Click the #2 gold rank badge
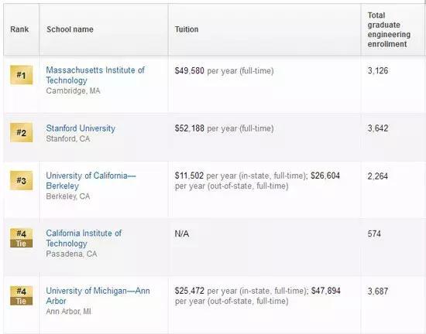This screenshot has height=334, width=426. pos(21,132)
